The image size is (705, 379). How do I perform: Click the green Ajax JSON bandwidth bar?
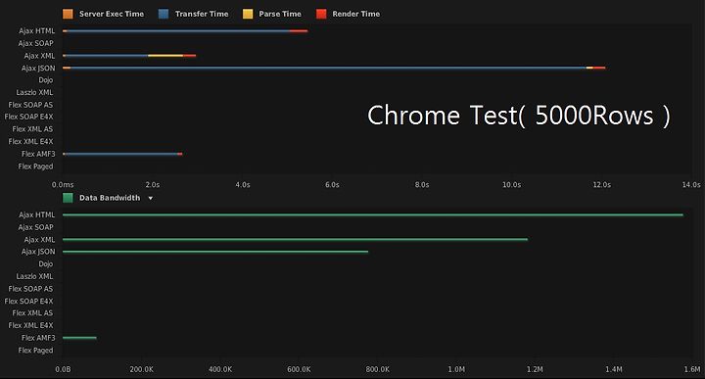click(x=215, y=252)
